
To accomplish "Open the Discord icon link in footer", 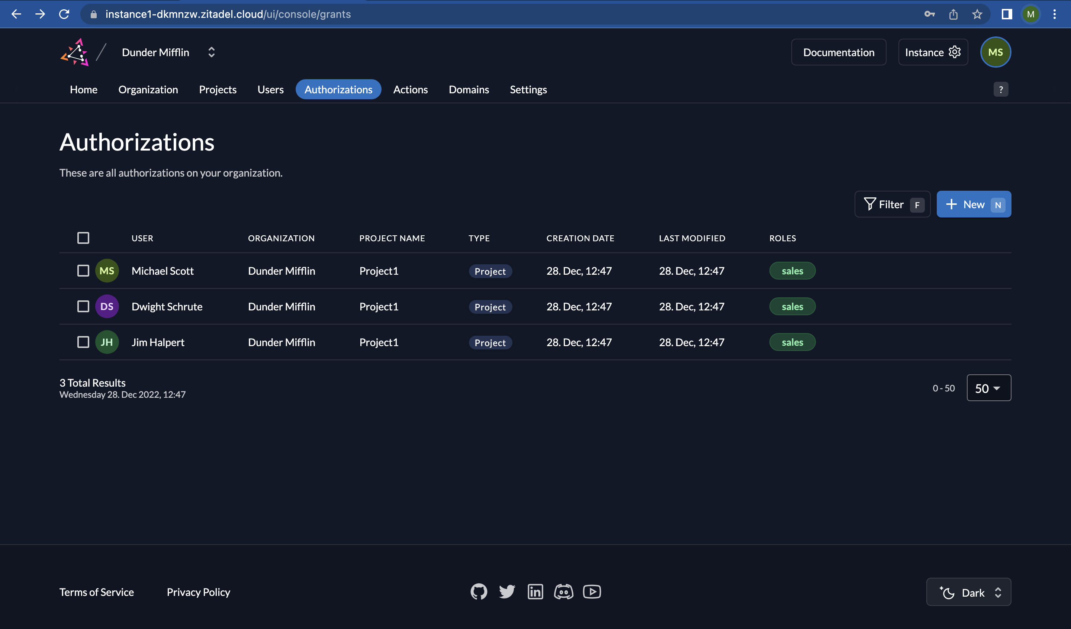I will click(x=563, y=591).
